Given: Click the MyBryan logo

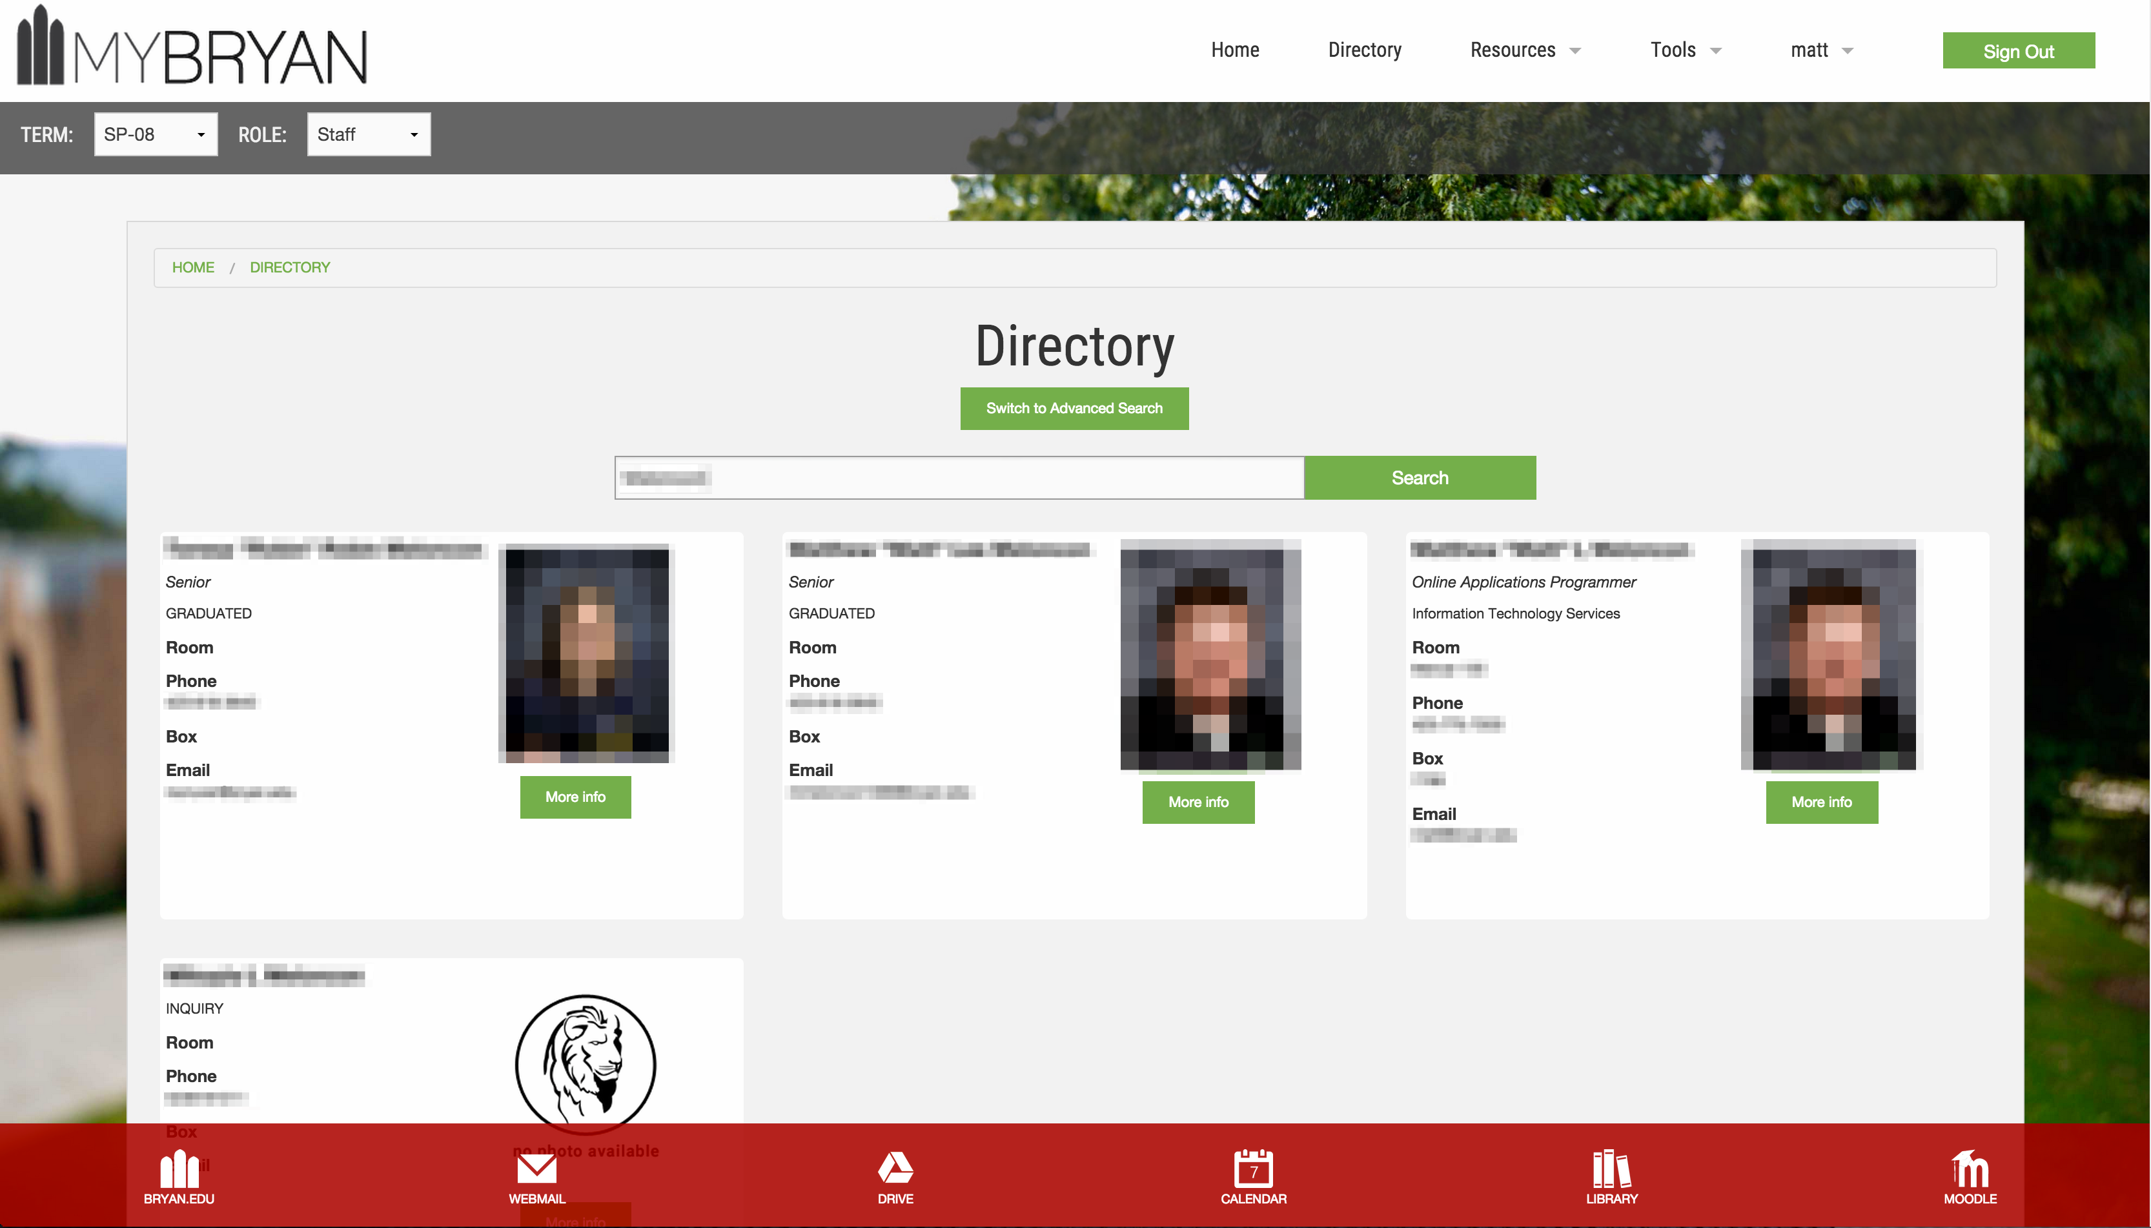Looking at the screenshot, I should click(x=192, y=47).
